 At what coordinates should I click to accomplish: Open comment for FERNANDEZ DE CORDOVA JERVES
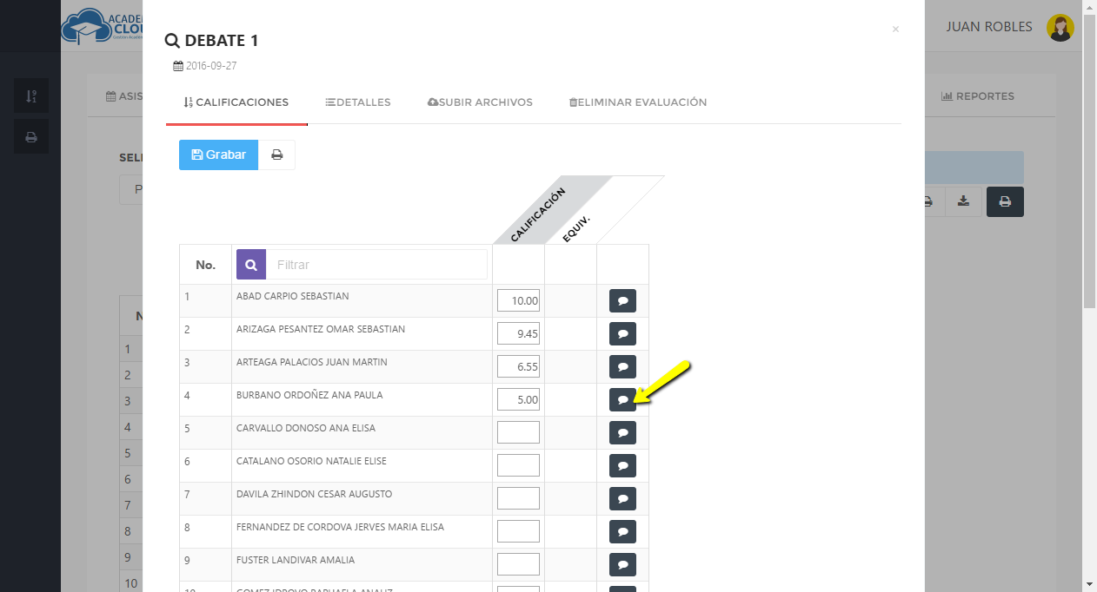[x=622, y=532]
